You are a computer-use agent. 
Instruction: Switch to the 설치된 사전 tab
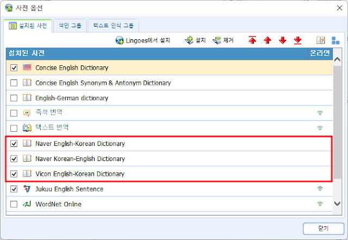click(x=28, y=26)
